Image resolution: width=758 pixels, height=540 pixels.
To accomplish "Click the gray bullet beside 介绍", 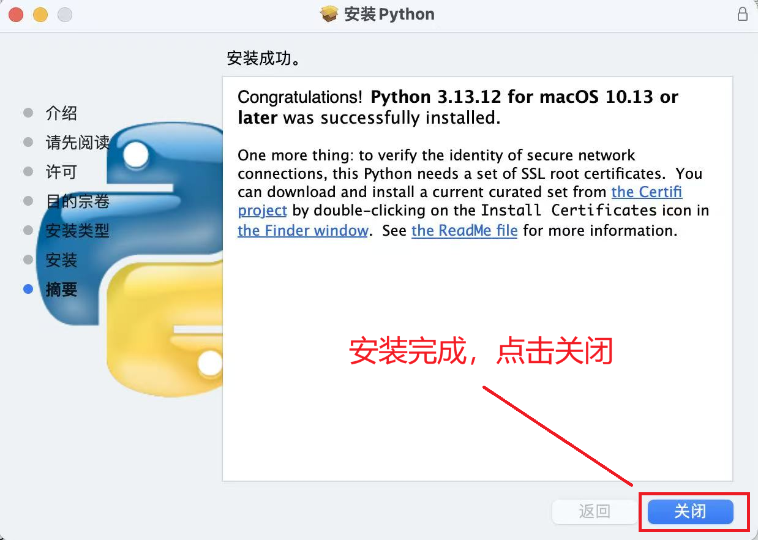I will [x=28, y=113].
